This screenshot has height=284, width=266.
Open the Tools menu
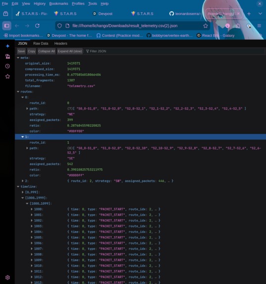tap(93, 3)
